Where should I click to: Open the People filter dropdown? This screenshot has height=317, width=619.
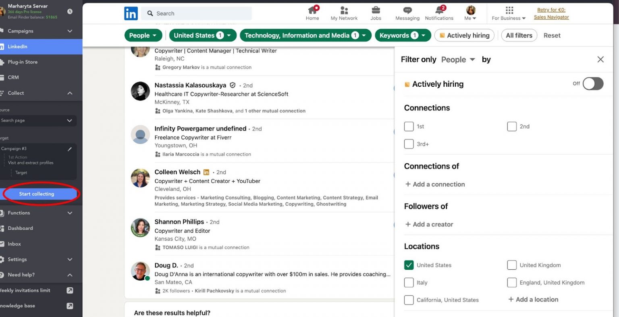point(143,35)
